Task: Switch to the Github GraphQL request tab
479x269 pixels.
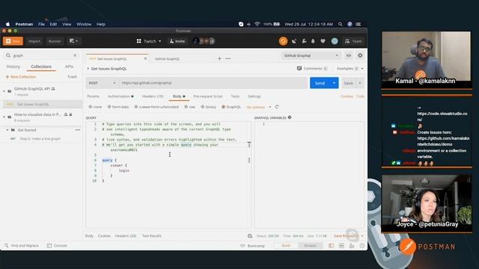Action: [x=167, y=58]
